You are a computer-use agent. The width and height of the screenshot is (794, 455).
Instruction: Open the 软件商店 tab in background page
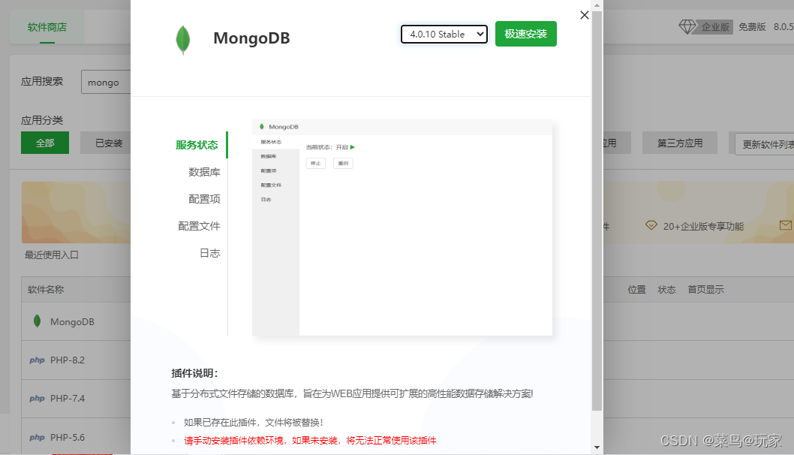(x=47, y=27)
